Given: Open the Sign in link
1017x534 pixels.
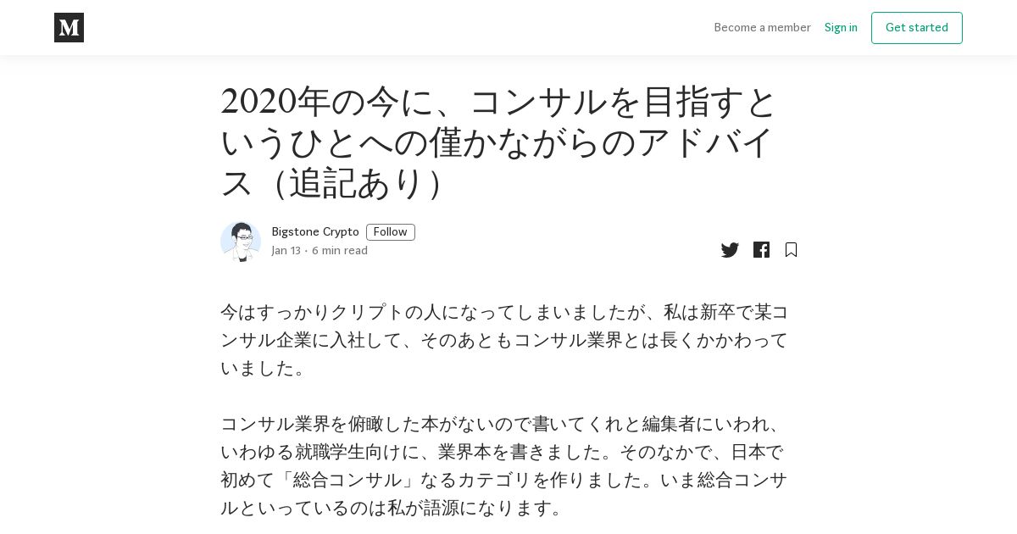Looking at the screenshot, I should (x=841, y=27).
